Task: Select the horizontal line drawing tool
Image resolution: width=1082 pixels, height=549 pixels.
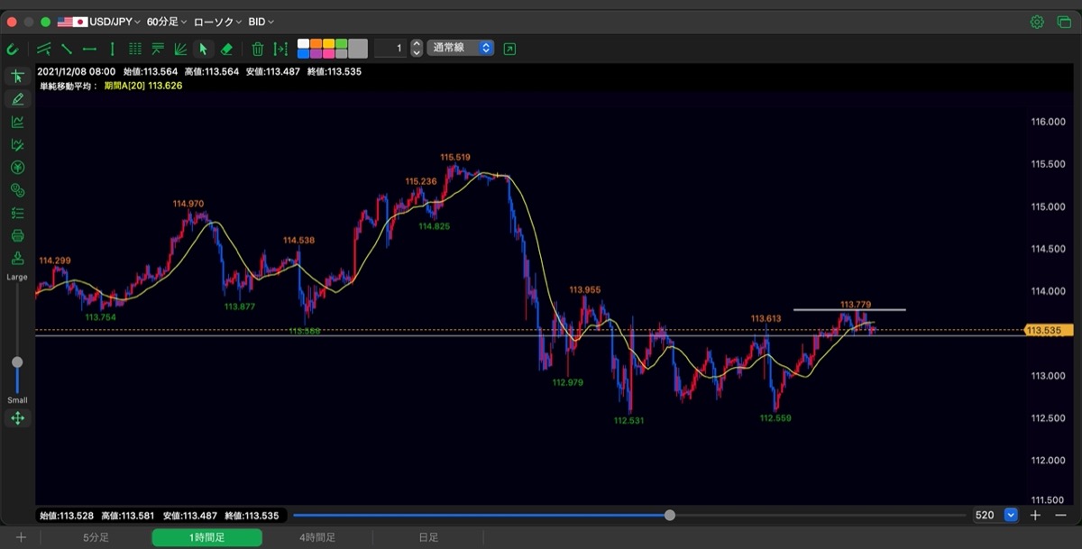Action: [x=89, y=49]
